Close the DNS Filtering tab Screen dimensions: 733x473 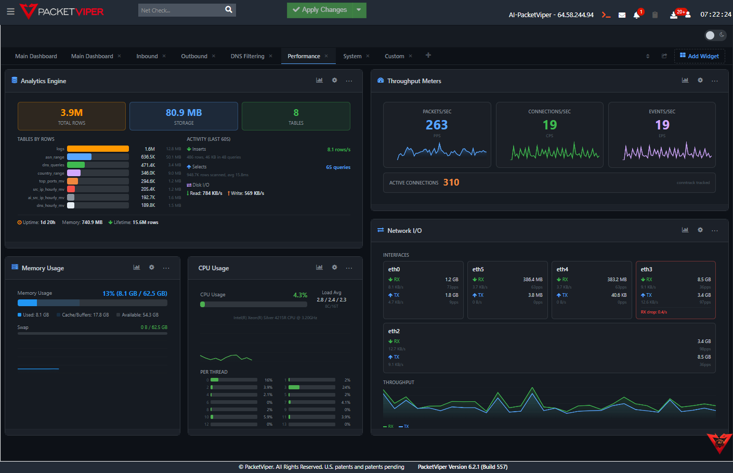(271, 56)
